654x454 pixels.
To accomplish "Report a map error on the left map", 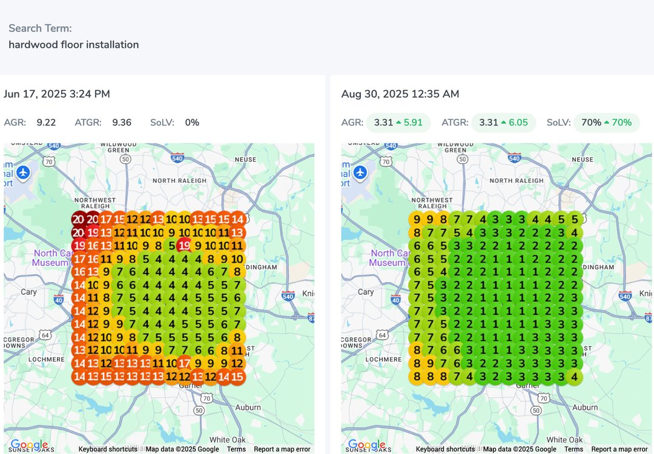I will click(282, 449).
